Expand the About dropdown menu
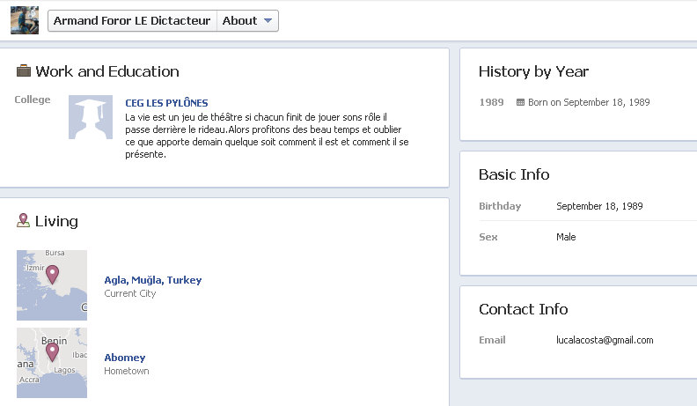The image size is (697, 406). click(x=247, y=20)
